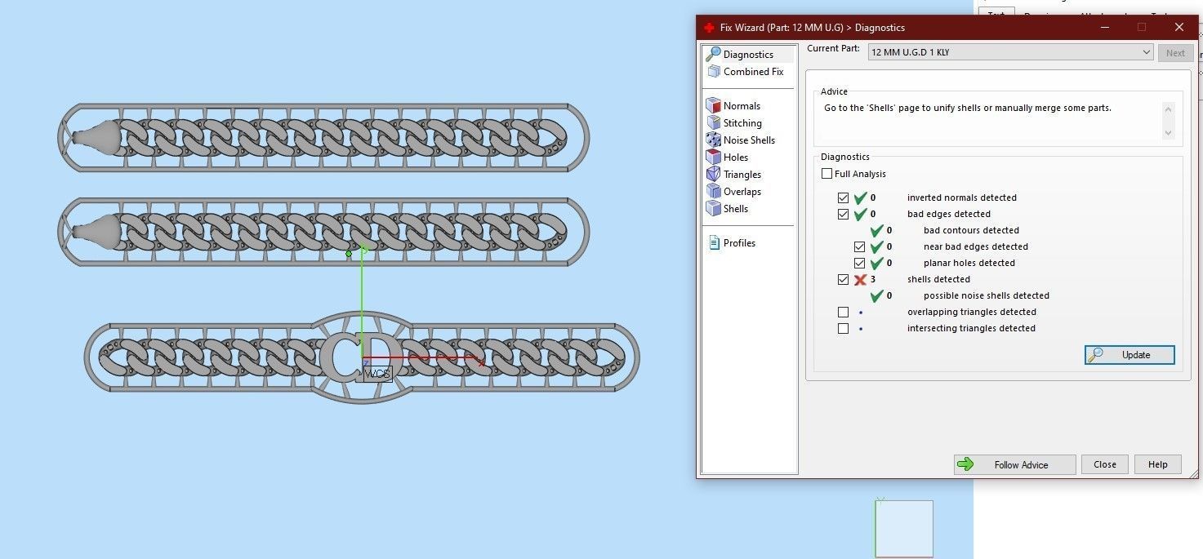1203x559 pixels.
Task: Click the 'overlapping triangles detected' label
Action: coord(972,312)
